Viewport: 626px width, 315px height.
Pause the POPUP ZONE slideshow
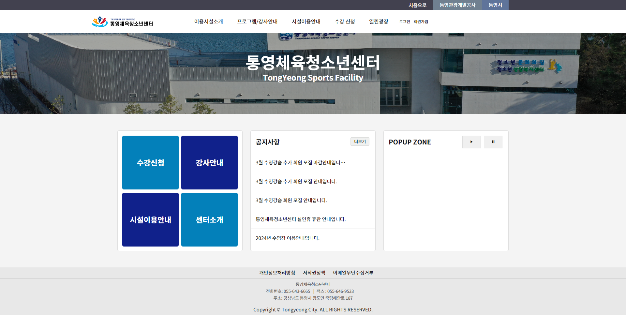click(x=493, y=142)
